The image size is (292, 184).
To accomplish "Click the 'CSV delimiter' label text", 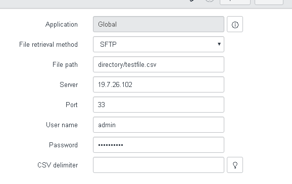I will click(58, 165).
